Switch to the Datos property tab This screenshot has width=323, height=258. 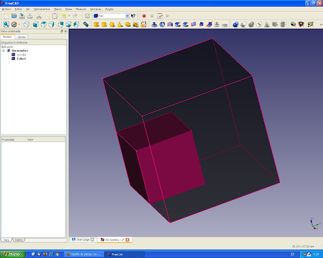(19, 240)
